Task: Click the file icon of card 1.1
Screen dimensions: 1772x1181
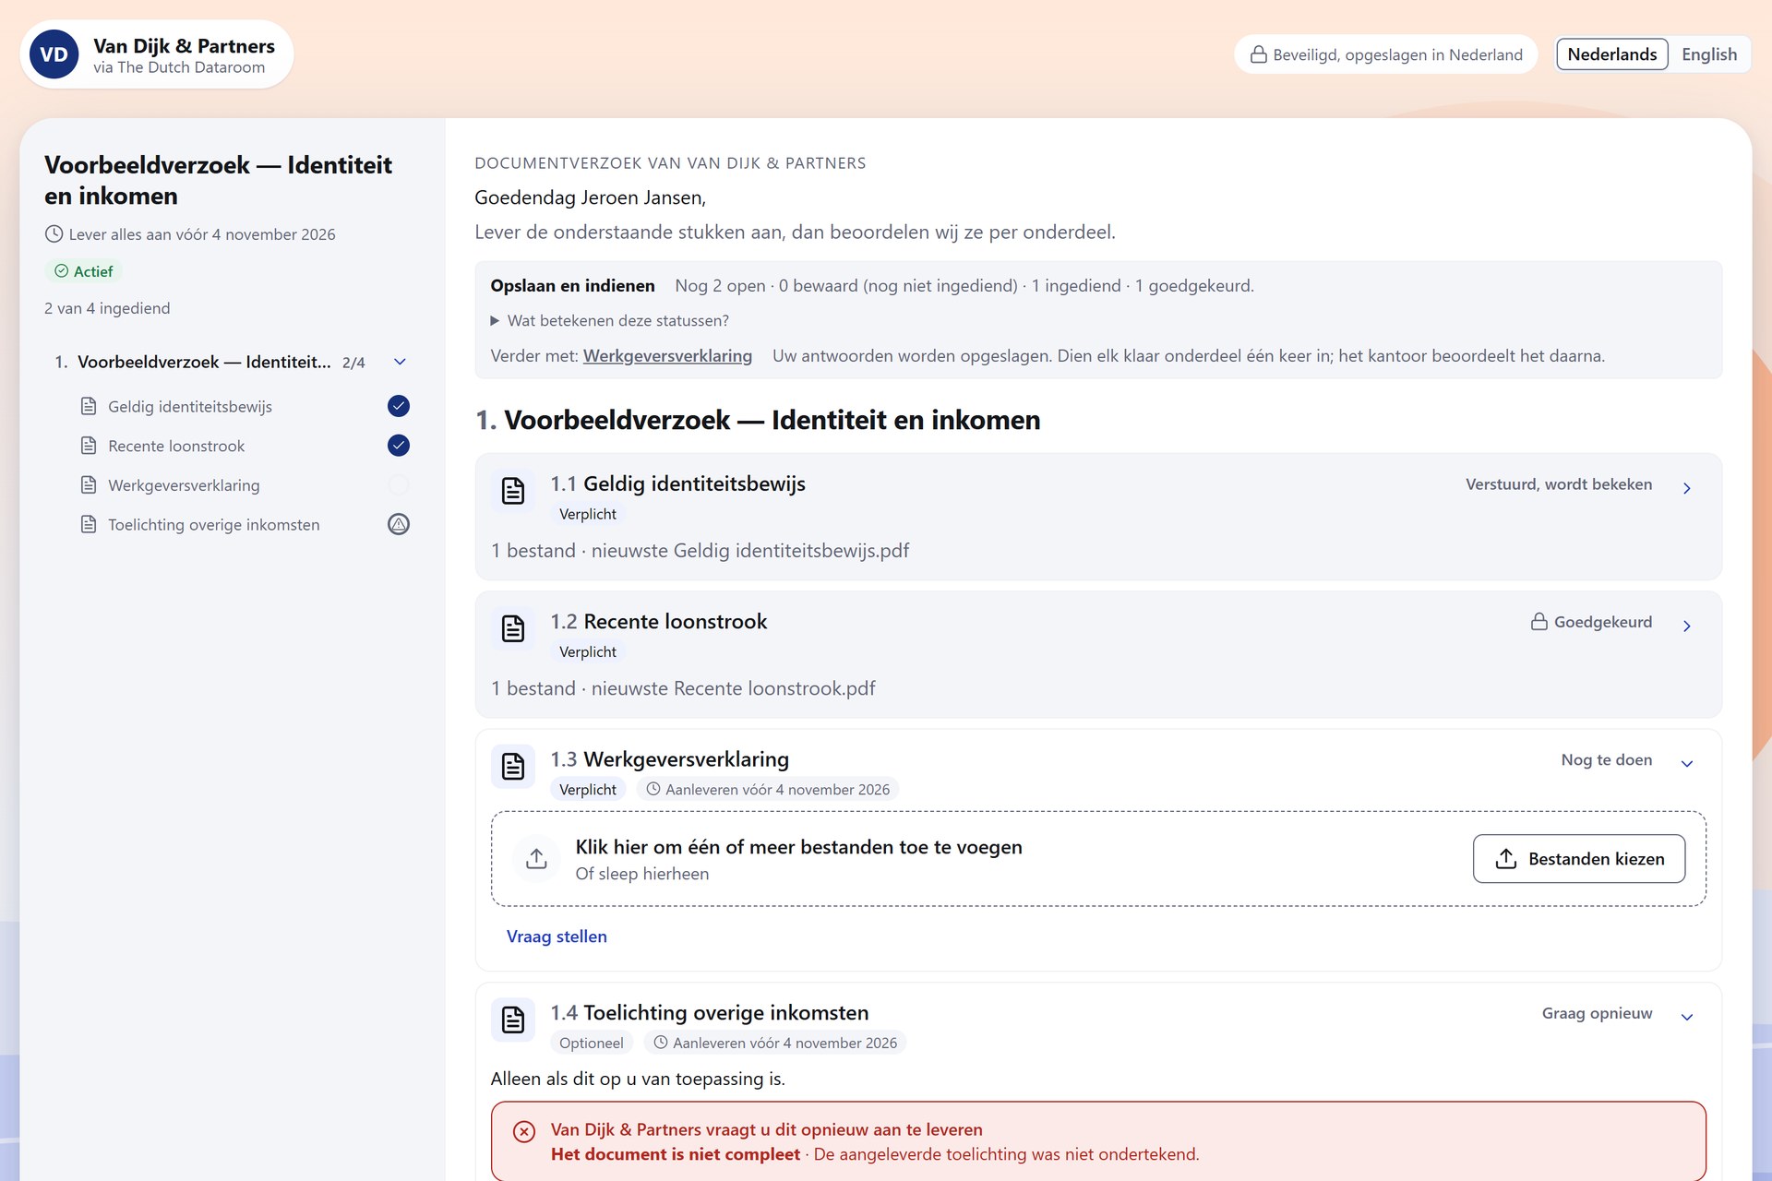Action: 513,491
